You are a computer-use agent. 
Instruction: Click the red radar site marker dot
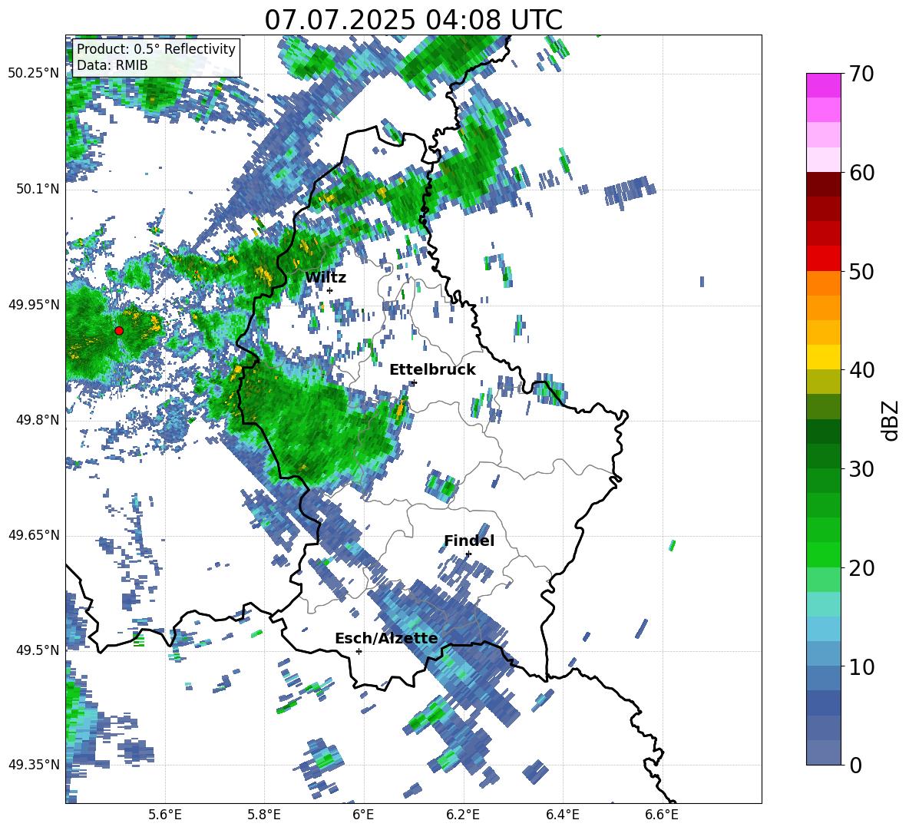[x=119, y=330]
